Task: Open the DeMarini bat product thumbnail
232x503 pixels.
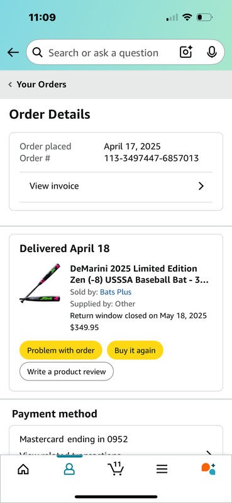Action: pos(40,284)
